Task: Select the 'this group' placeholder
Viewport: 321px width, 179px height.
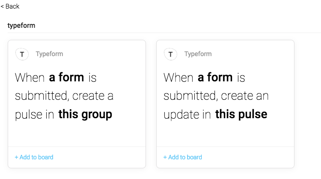Action: click(85, 114)
